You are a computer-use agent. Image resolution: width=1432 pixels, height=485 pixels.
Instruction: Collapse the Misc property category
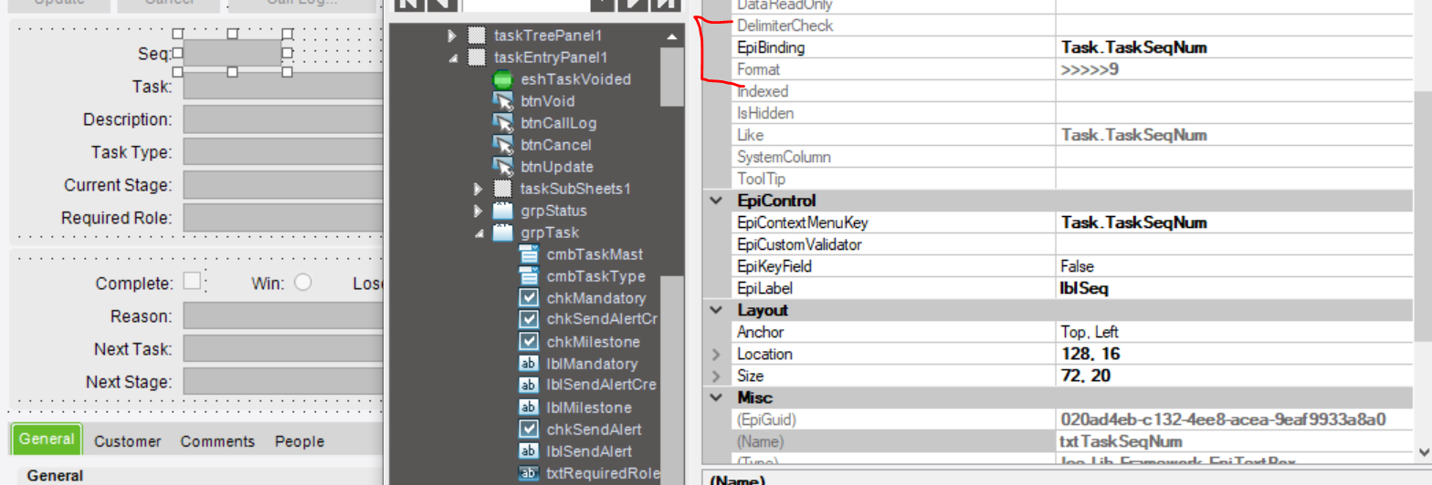(x=717, y=397)
